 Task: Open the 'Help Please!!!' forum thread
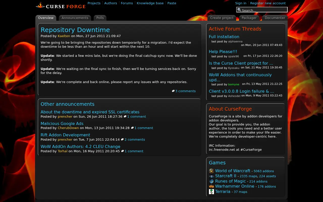223,52
